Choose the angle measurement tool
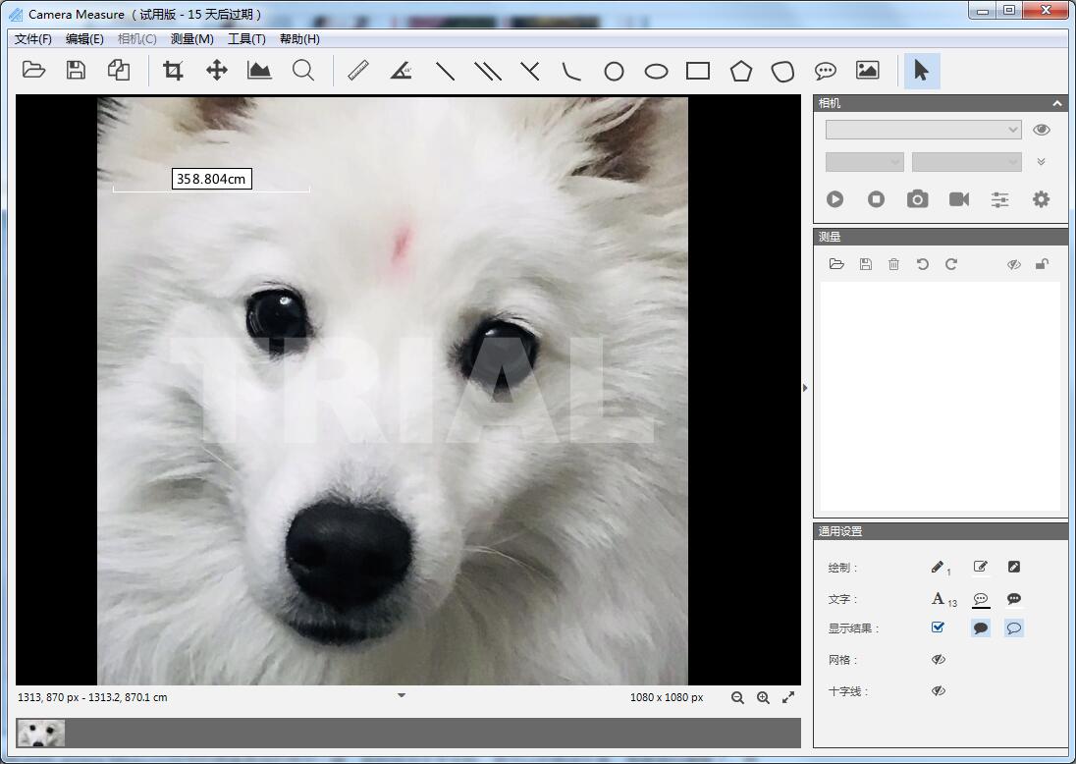This screenshot has height=764, width=1076. coord(401,71)
